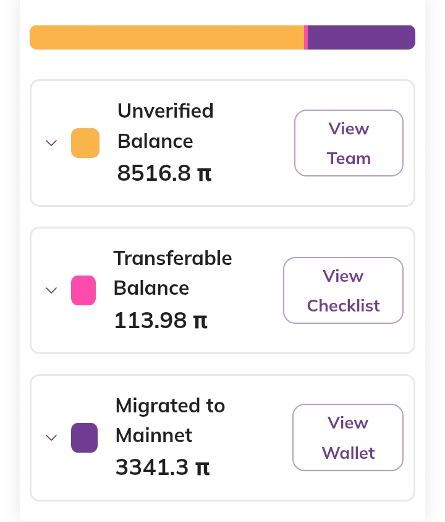Click the 8516.8 π balance amount
445x522 pixels.
coord(164,173)
